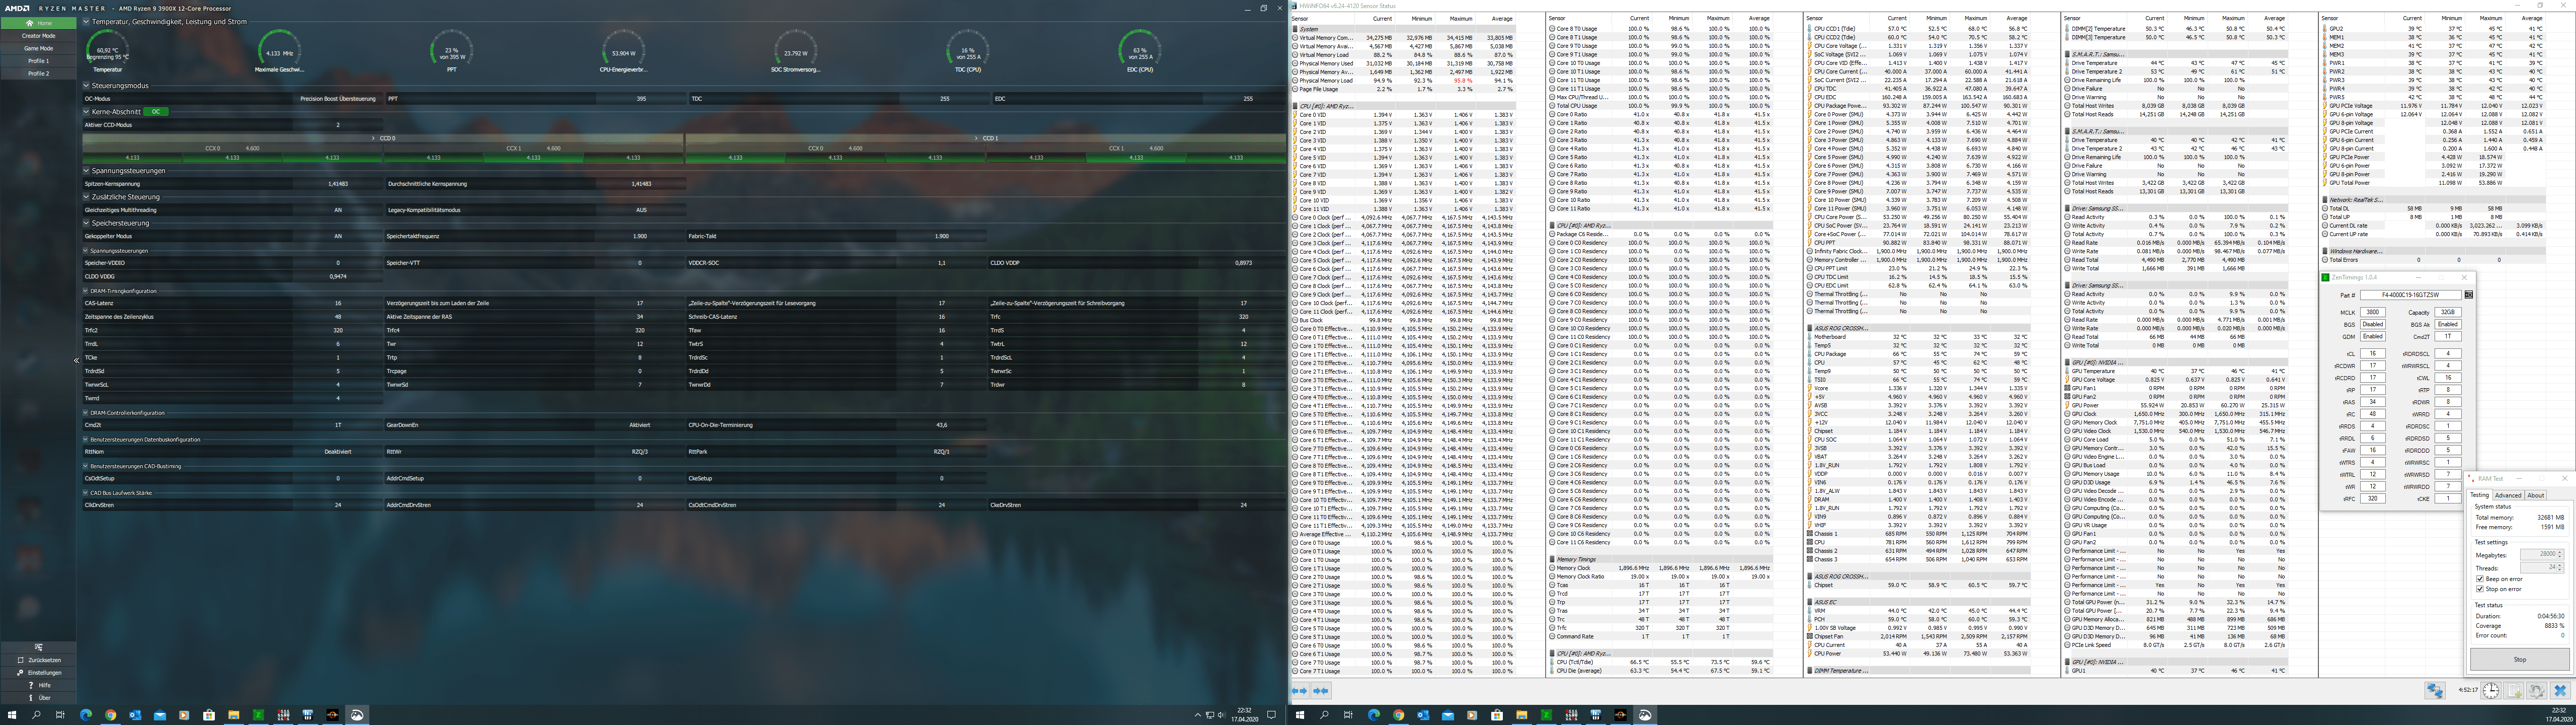This screenshot has height=725, width=2576.
Task: Click RAM Test binary icon on Ryzen Master screen's taskbar
Action: tap(283, 715)
